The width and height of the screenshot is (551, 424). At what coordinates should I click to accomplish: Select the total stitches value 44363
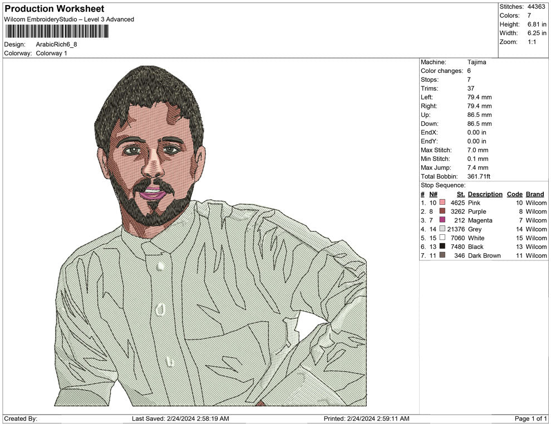tap(537, 7)
